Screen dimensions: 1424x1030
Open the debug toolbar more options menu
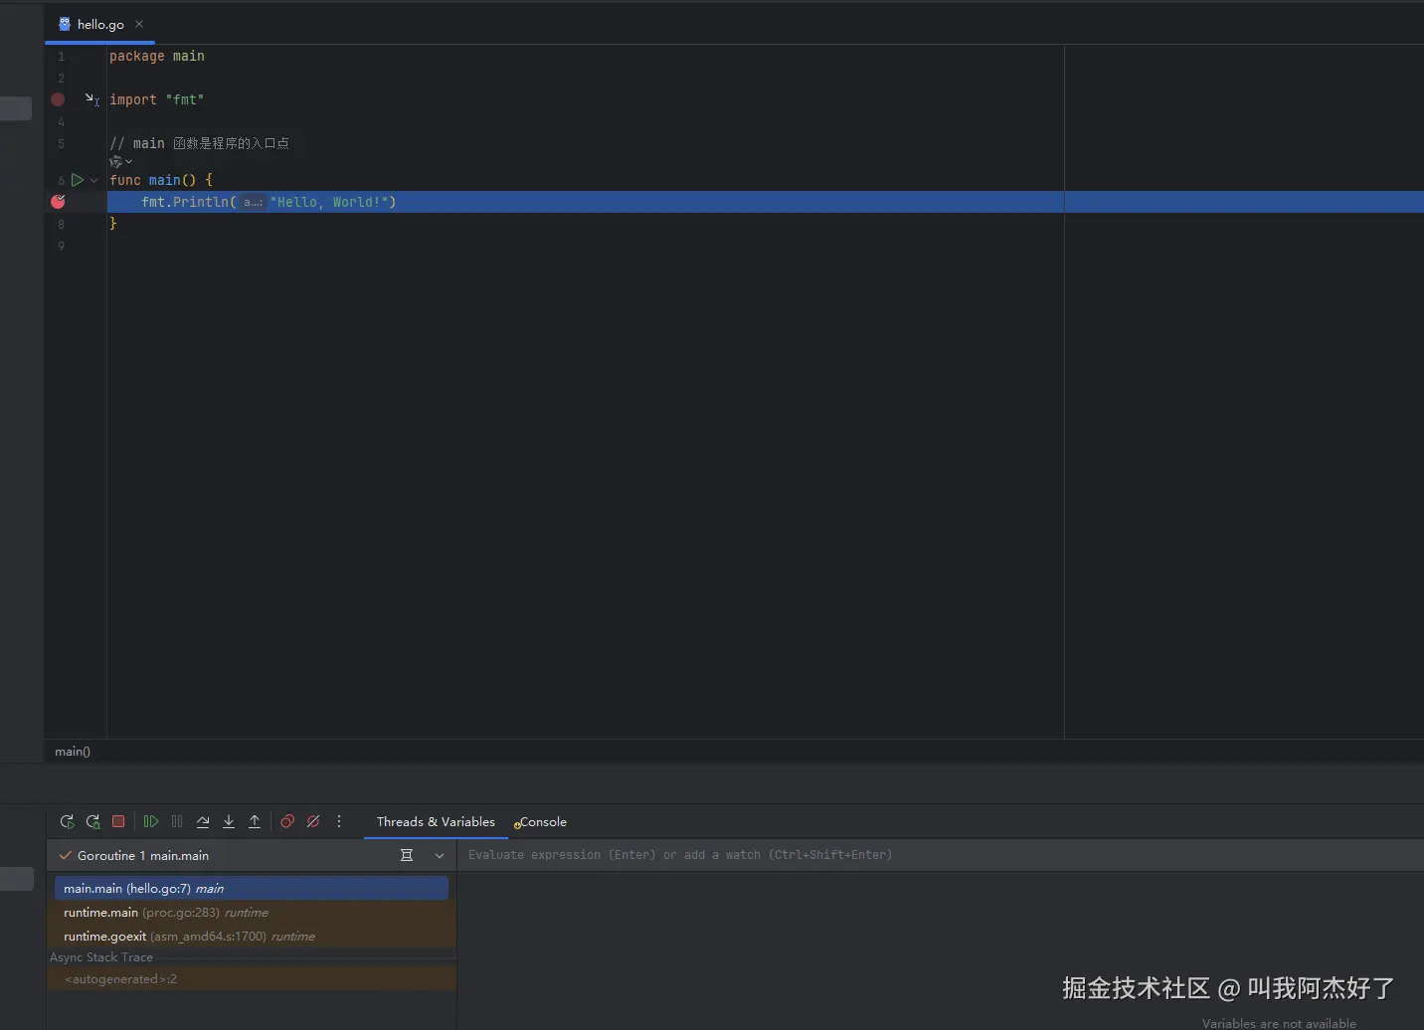[x=339, y=821]
